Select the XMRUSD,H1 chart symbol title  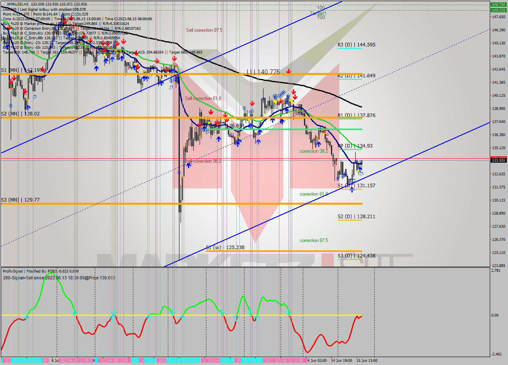click(x=17, y=4)
